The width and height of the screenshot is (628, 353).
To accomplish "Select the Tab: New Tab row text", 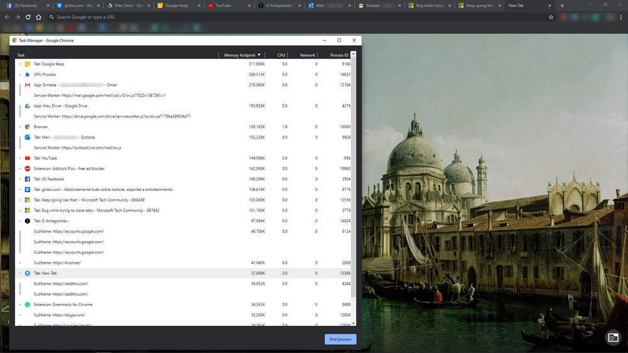I will coord(45,273).
